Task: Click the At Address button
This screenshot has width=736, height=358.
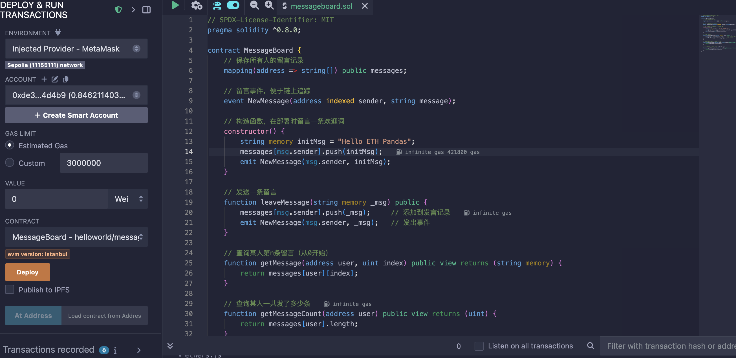Action: pyautogui.click(x=33, y=316)
